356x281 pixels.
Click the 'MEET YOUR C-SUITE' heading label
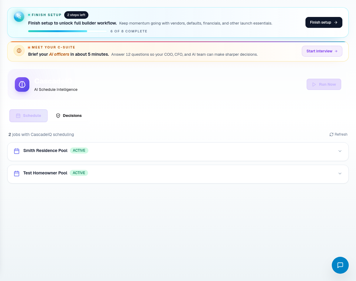(x=53, y=47)
